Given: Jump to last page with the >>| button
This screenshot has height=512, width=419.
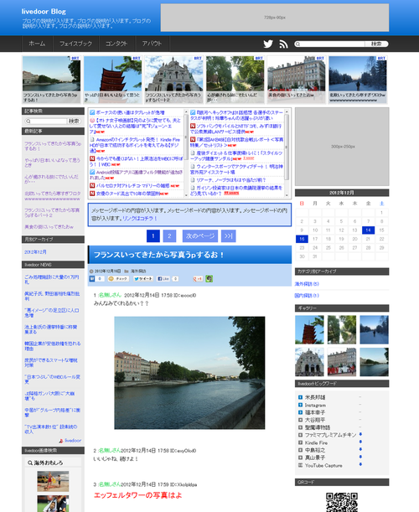Looking at the screenshot, I should click(228, 235).
